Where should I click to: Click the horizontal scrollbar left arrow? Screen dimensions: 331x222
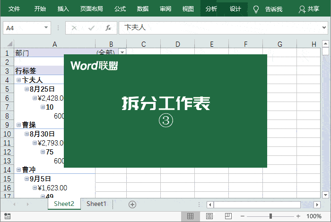(210, 205)
